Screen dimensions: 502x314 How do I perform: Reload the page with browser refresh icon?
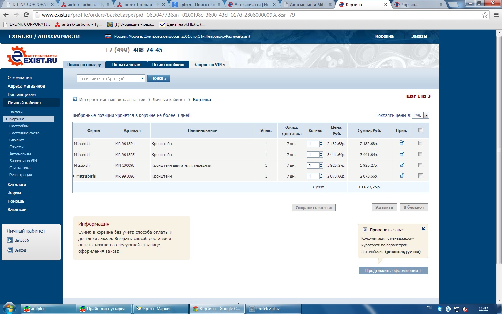26,15
